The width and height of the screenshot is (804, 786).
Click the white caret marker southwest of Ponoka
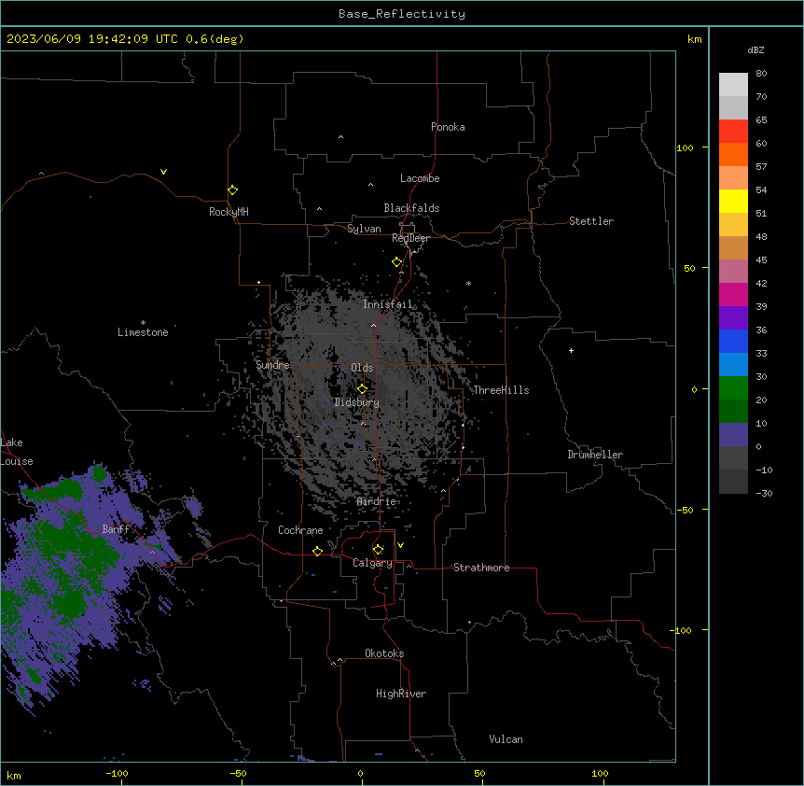pos(340,137)
